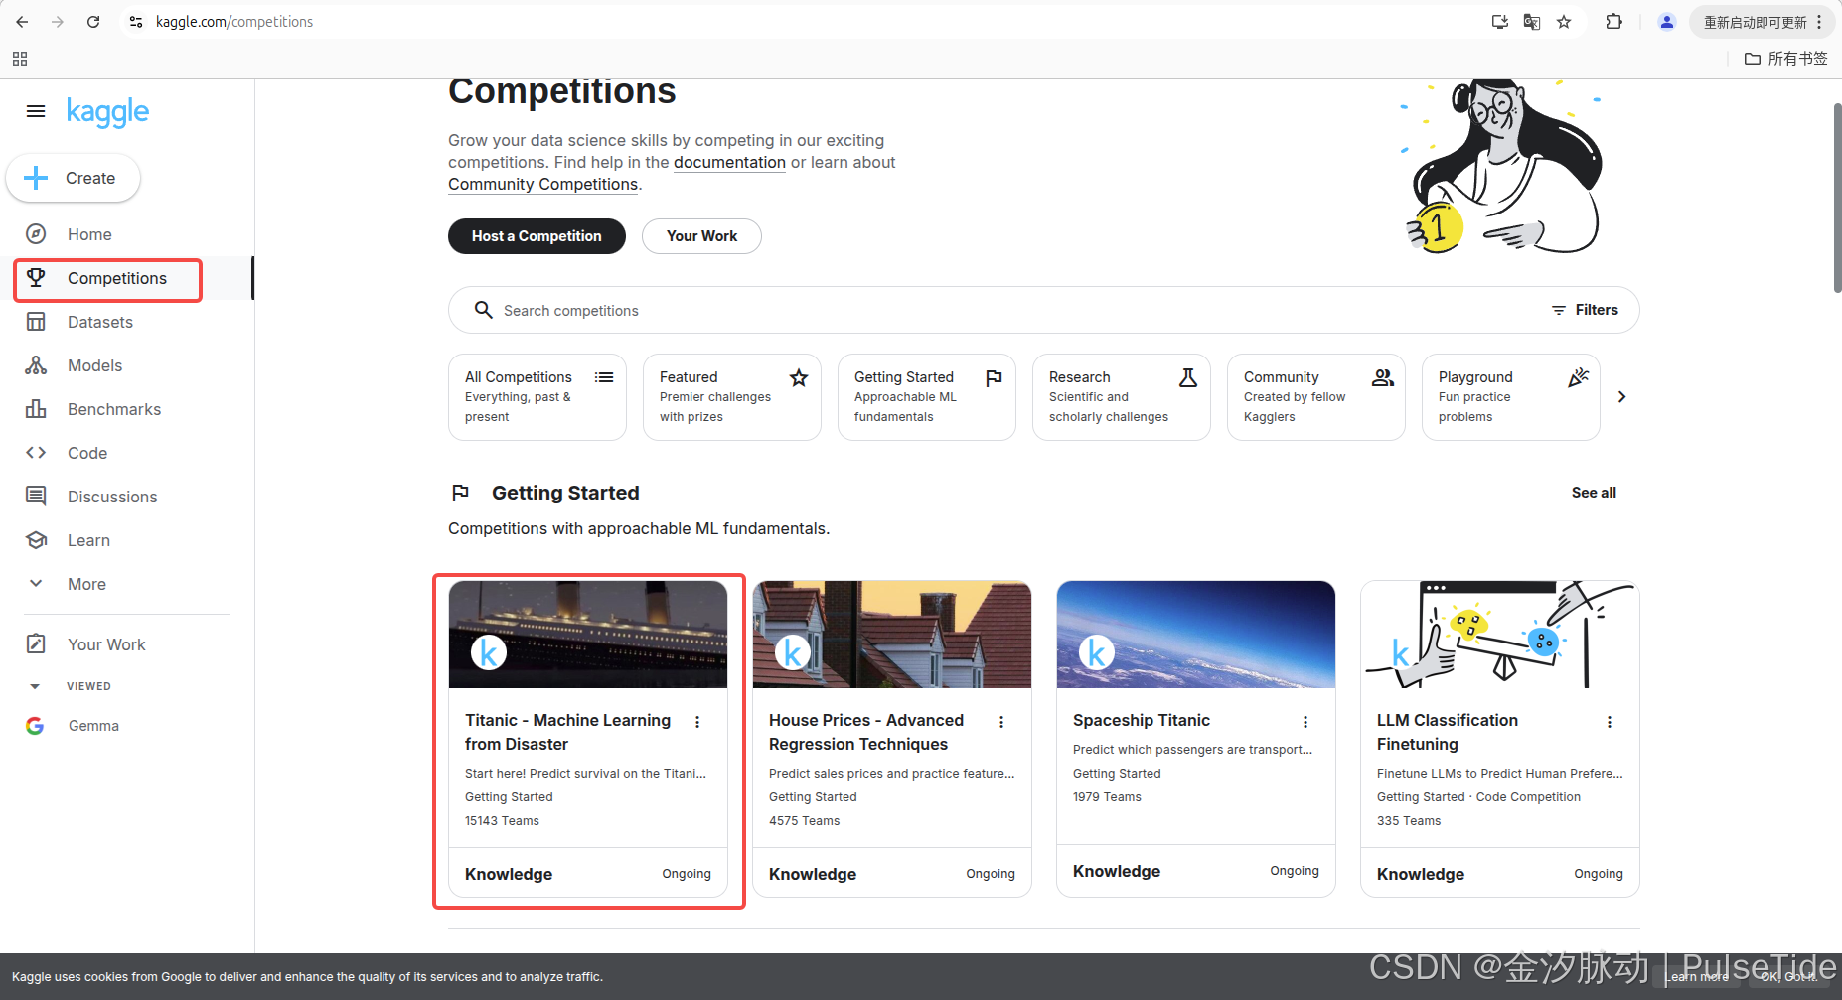Image resolution: width=1842 pixels, height=1000 pixels.
Task: Click the Knowledge label on Titanic card
Action: (509, 874)
